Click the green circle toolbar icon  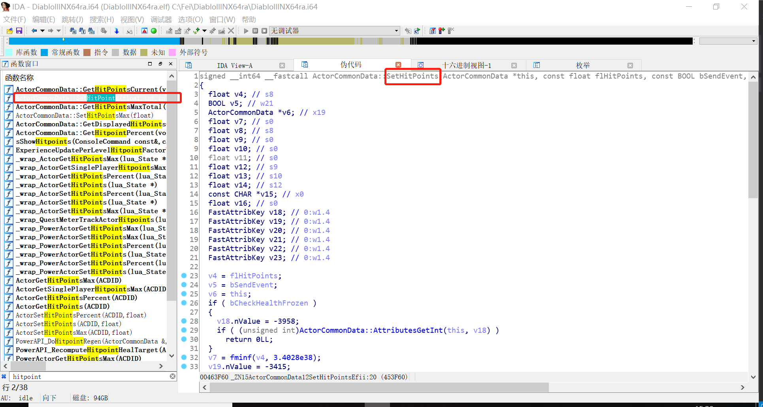click(x=154, y=31)
